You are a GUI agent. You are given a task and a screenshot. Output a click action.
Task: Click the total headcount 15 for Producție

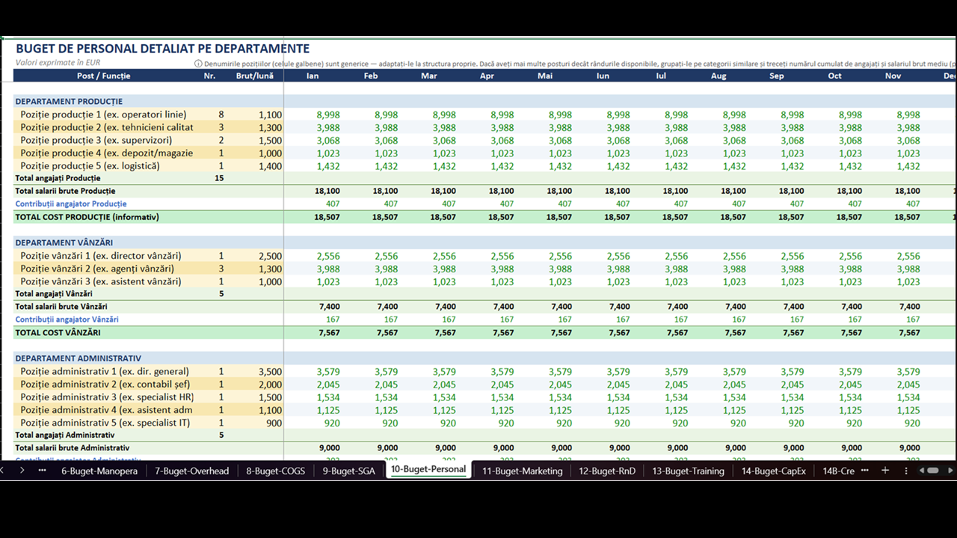point(219,178)
